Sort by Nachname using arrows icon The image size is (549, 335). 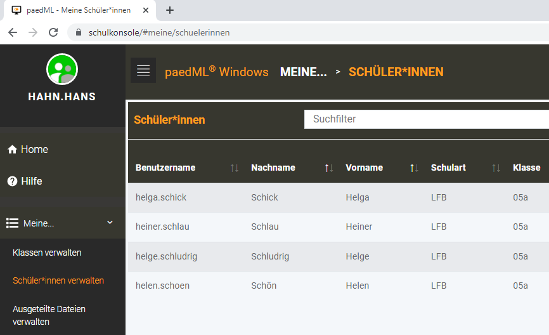click(329, 168)
